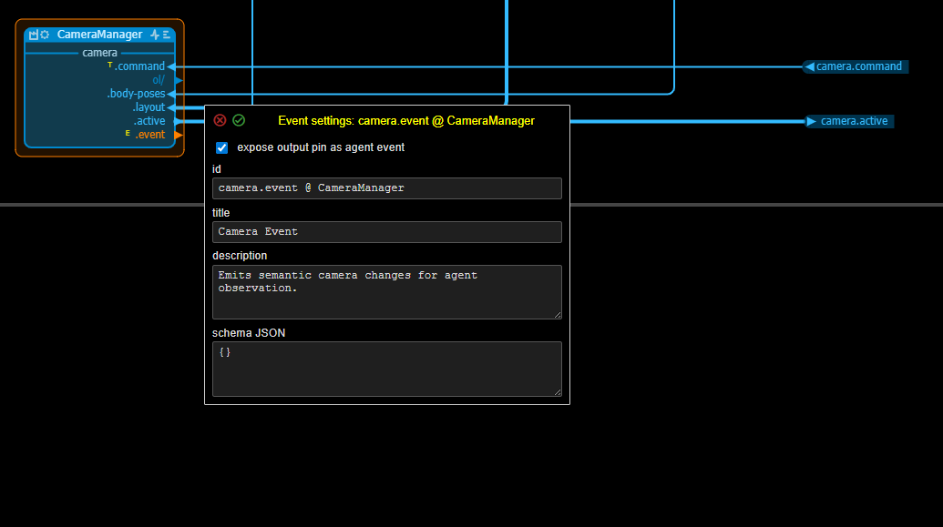
Task: Select the .command pin label
Action: 139,66
